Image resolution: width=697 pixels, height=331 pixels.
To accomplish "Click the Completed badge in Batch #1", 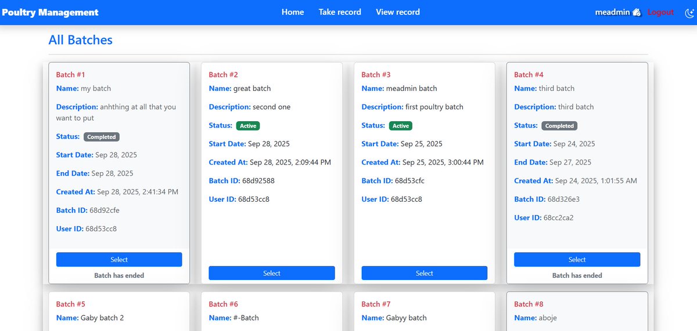I will pyautogui.click(x=102, y=137).
